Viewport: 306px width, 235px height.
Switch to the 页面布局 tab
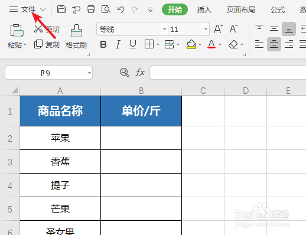(240, 9)
